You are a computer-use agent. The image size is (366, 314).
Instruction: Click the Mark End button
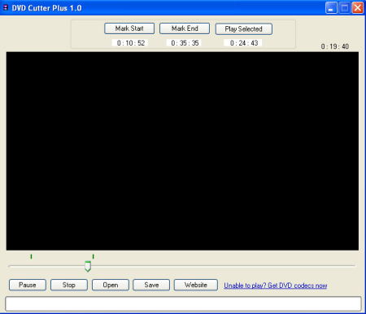[x=185, y=28]
